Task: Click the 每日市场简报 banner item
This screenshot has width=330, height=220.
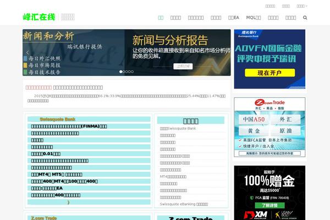Action: tap(42, 65)
